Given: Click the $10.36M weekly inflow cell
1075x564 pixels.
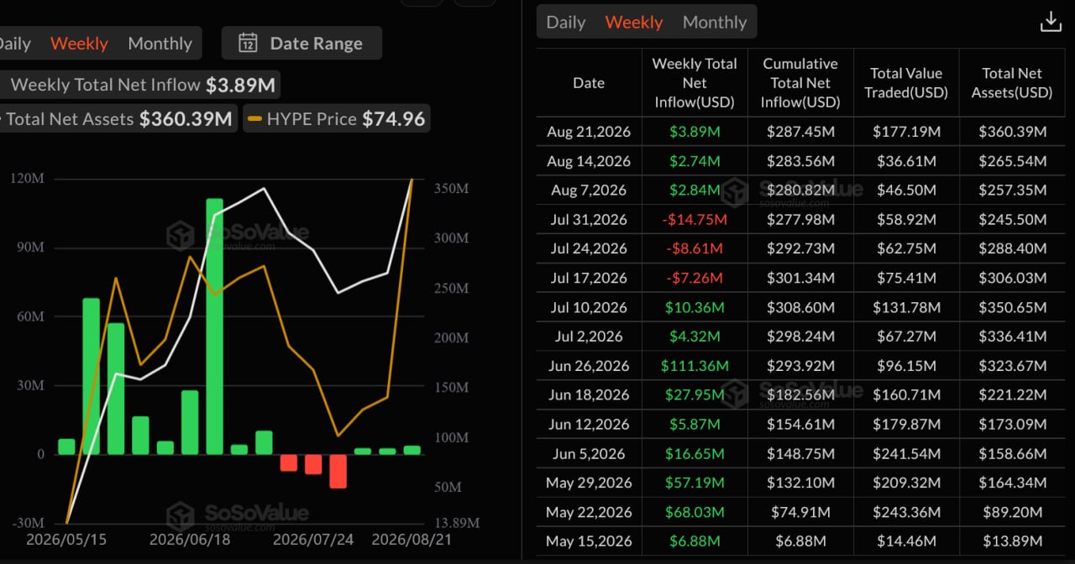Looking at the screenshot, I should click(x=695, y=307).
